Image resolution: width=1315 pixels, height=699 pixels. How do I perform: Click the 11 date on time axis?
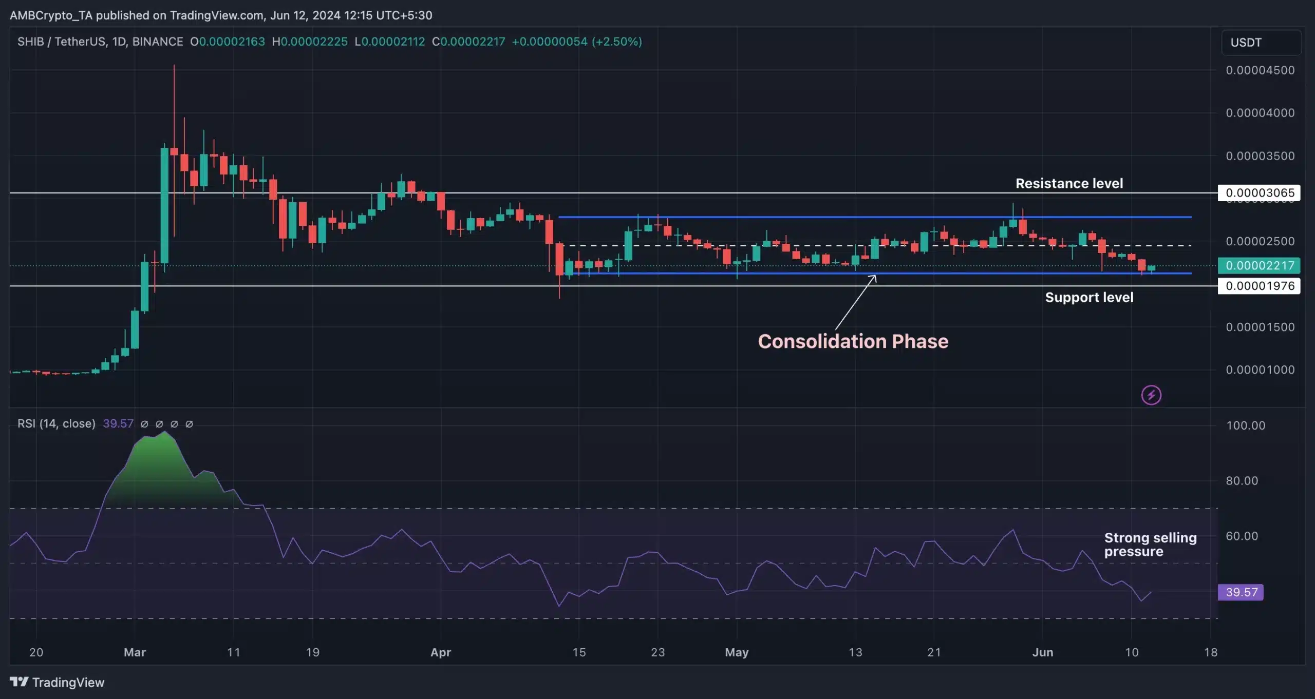(234, 652)
